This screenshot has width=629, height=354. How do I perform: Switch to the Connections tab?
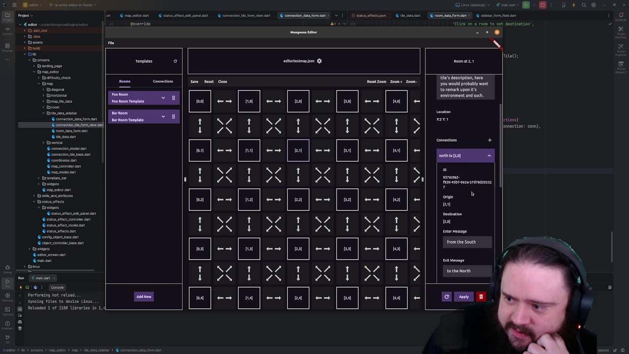(163, 82)
